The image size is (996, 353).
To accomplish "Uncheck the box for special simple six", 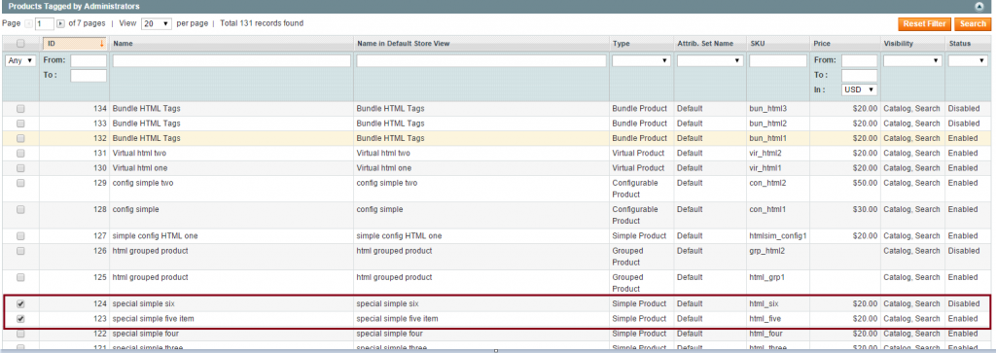I will [x=20, y=304].
